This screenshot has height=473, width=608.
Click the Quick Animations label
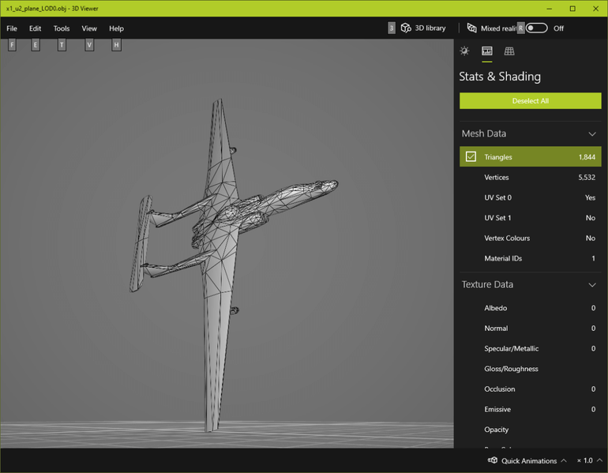529,460
